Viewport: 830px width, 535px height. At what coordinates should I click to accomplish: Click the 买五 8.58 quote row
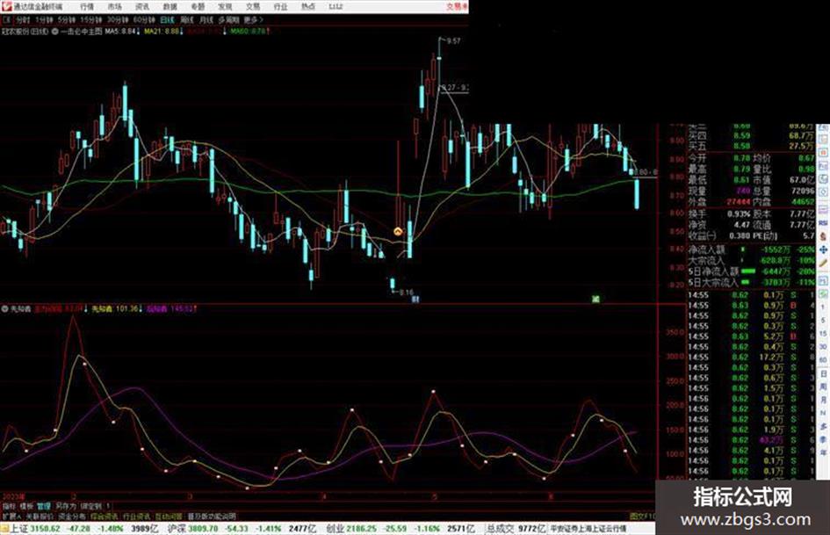click(x=751, y=146)
